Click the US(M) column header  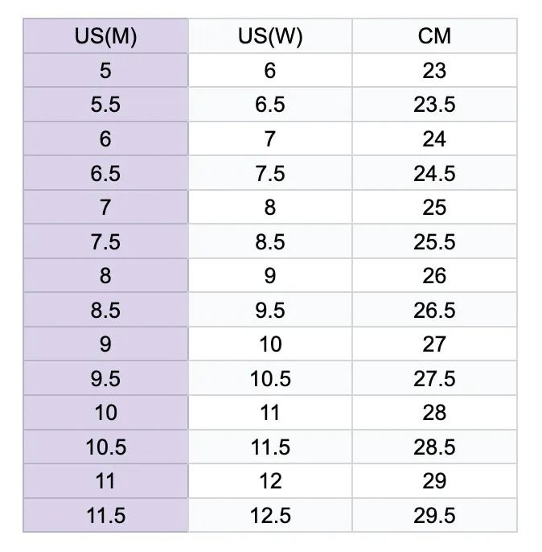click(105, 36)
